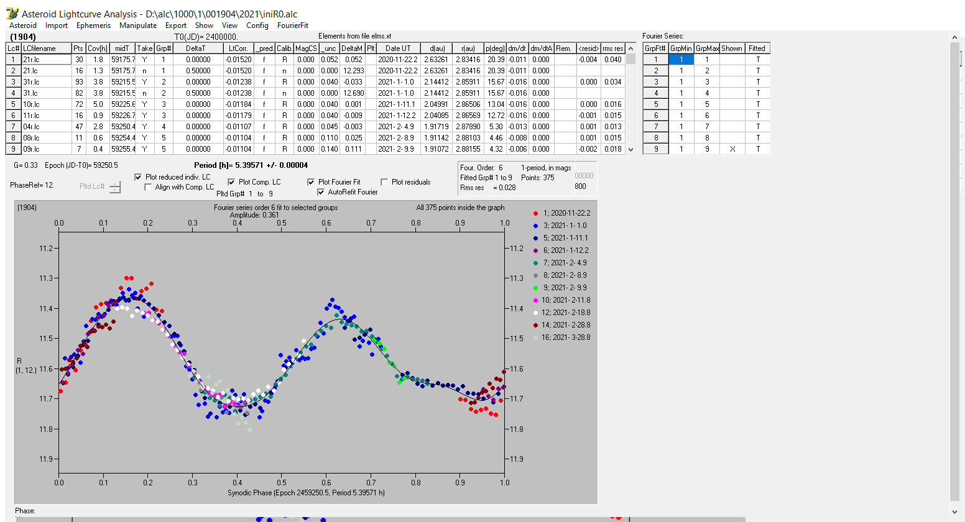Toggle Plot reduced indiv. LC checkbox
Screen dimensions: 965x522
click(138, 177)
